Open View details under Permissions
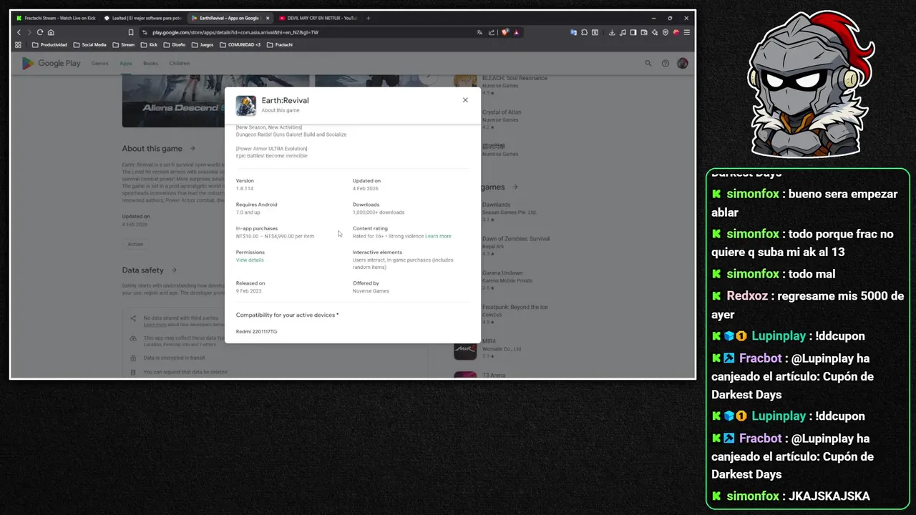This screenshot has width=916, height=515. pyautogui.click(x=250, y=260)
